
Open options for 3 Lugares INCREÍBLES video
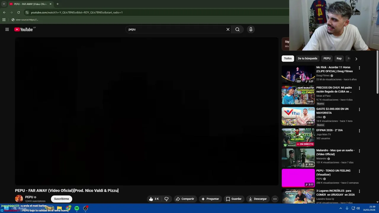(359, 191)
